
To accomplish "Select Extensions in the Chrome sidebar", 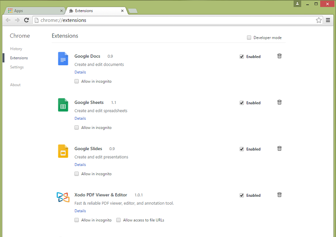I will [19, 58].
